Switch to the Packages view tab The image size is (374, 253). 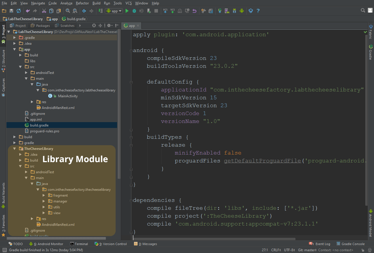click(x=40, y=26)
